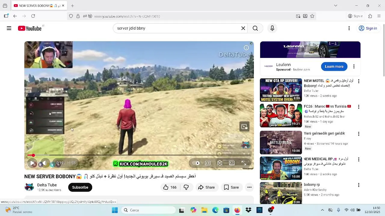This screenshot has height=216, width=385.
Task: Go to the YouTube home logo
Action: pos(30,28)
